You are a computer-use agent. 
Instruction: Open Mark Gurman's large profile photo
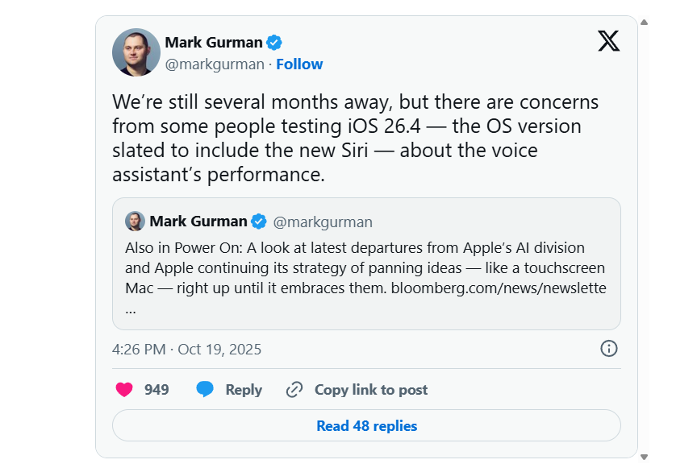[136, 52]
